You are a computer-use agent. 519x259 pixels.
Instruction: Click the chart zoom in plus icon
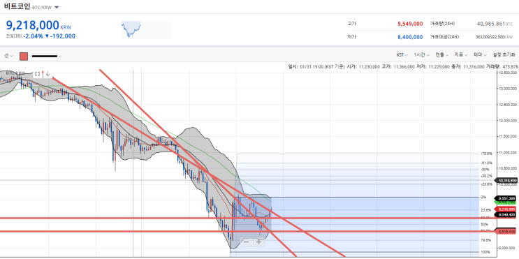point(258,242)
